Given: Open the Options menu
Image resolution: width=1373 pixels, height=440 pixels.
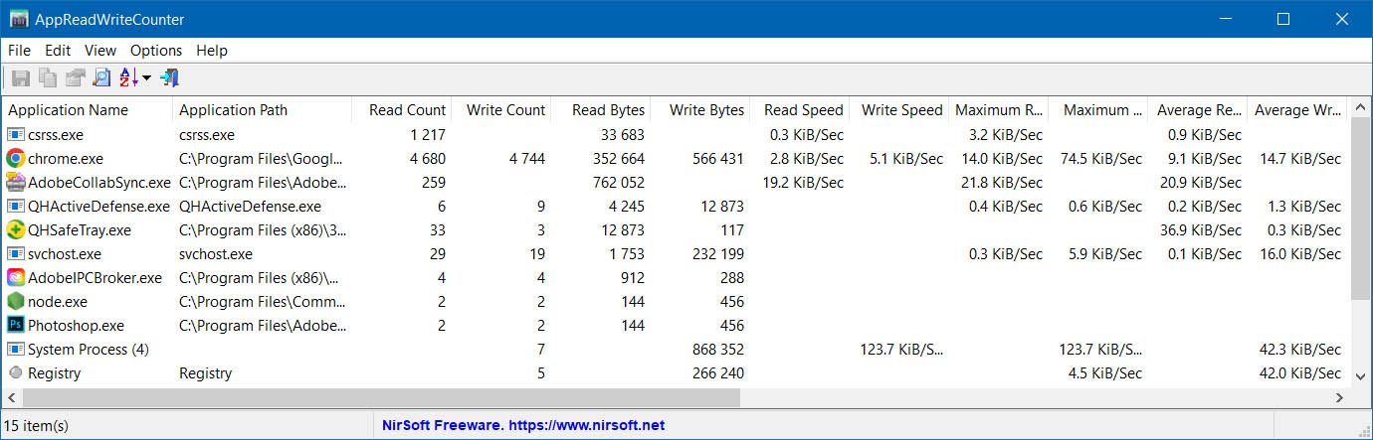Looking at the screenshot, I should click(x=156, y=50).
